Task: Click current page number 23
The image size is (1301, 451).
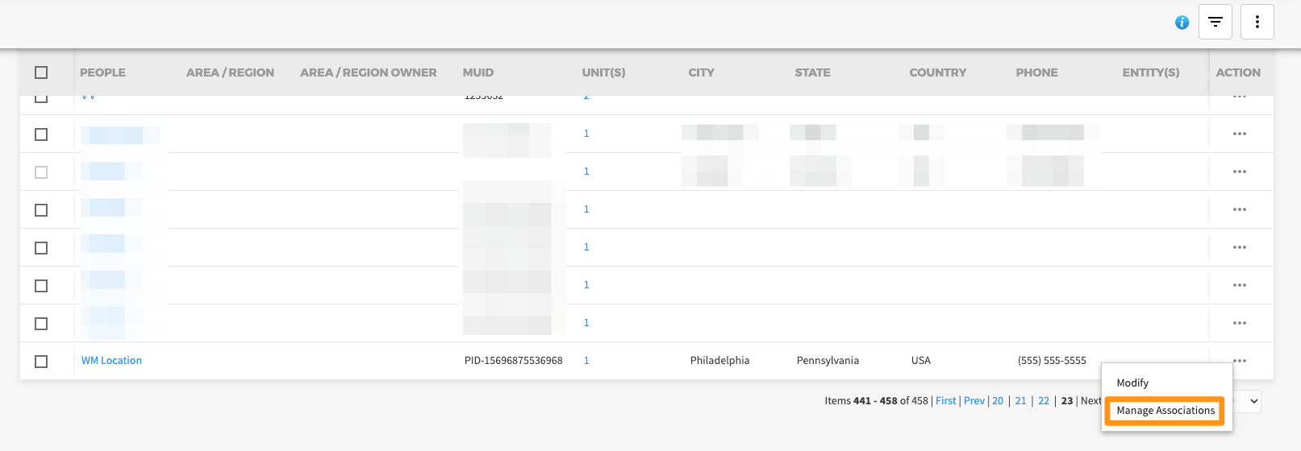Action: tap(1067, 401)
